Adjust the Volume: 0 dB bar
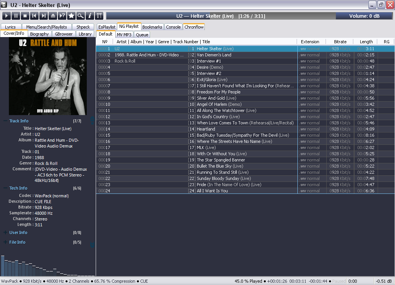395x285 pixels. (364, 16)
